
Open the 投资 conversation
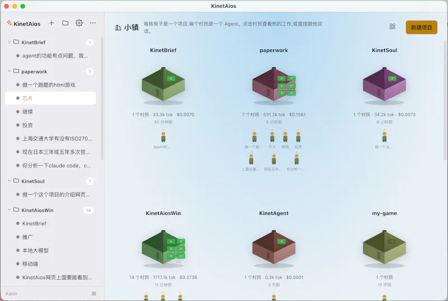(50, 125)
